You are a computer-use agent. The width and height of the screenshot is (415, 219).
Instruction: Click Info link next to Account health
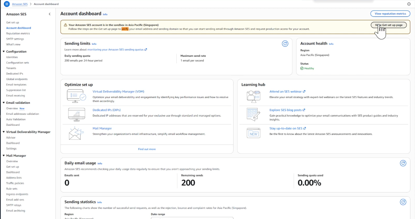(x=331, y=44)
